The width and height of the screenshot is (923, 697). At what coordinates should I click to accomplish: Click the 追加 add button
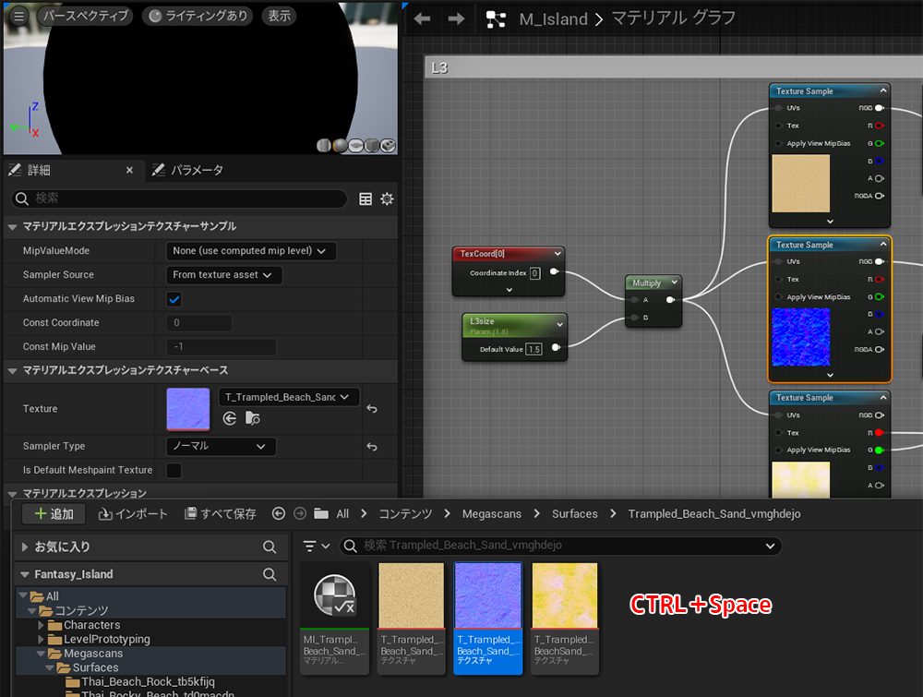53,513
